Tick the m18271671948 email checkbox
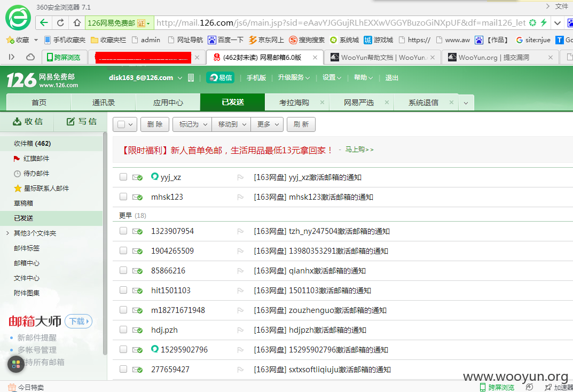This screenshot has width=573, height=392. [x=123, y=310]
